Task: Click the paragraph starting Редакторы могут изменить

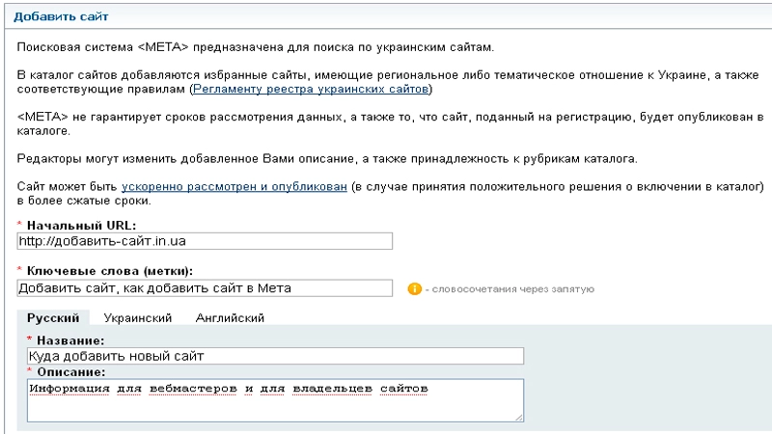Action: 327,159
